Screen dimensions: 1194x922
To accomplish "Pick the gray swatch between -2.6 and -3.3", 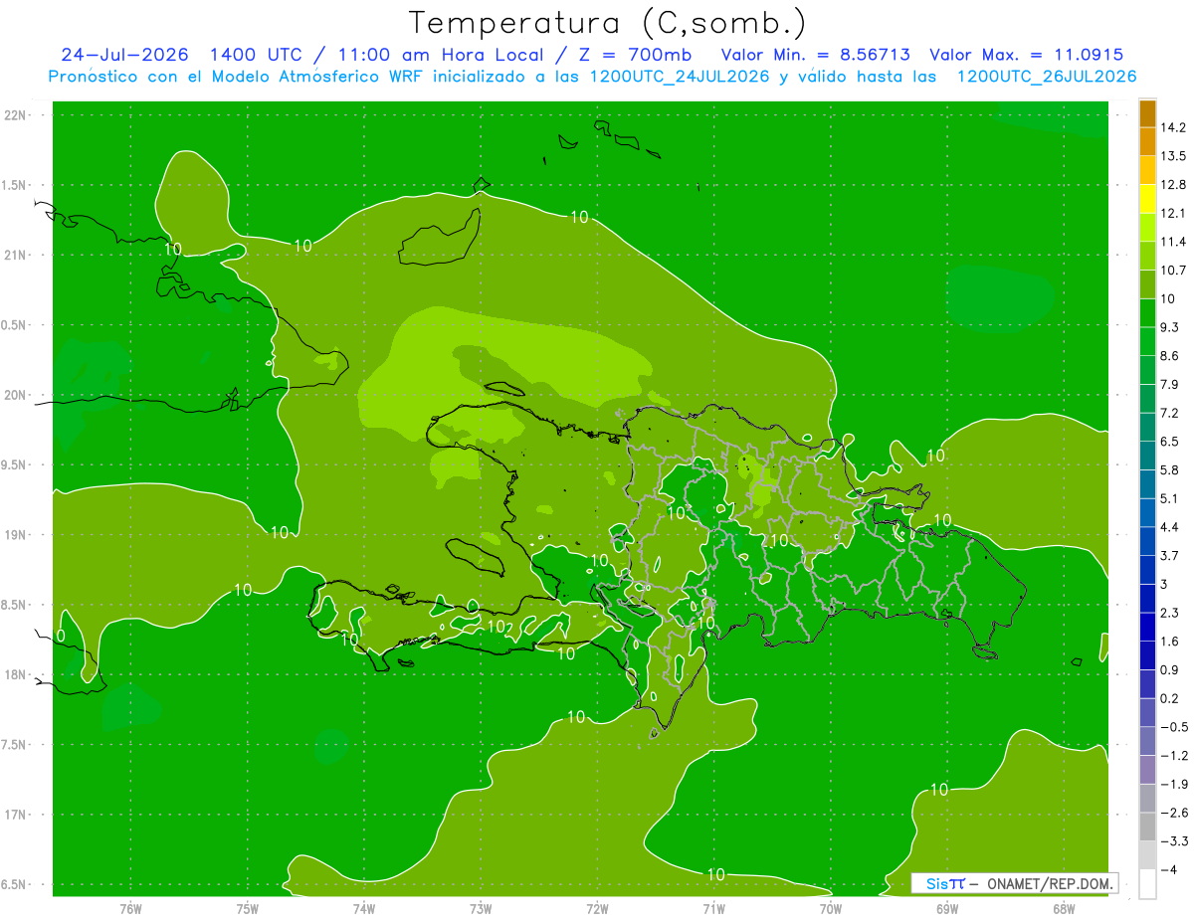I will 1147,827.
